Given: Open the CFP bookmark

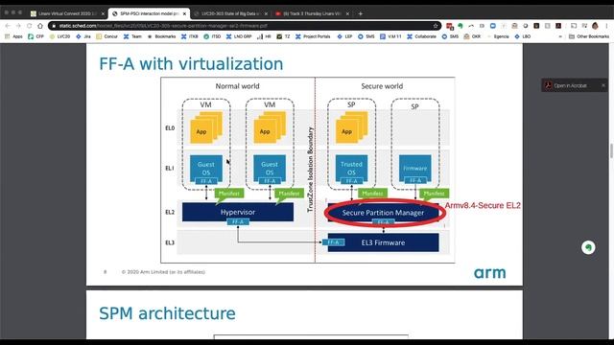Looking at the screenshot, I should [36, 36].
